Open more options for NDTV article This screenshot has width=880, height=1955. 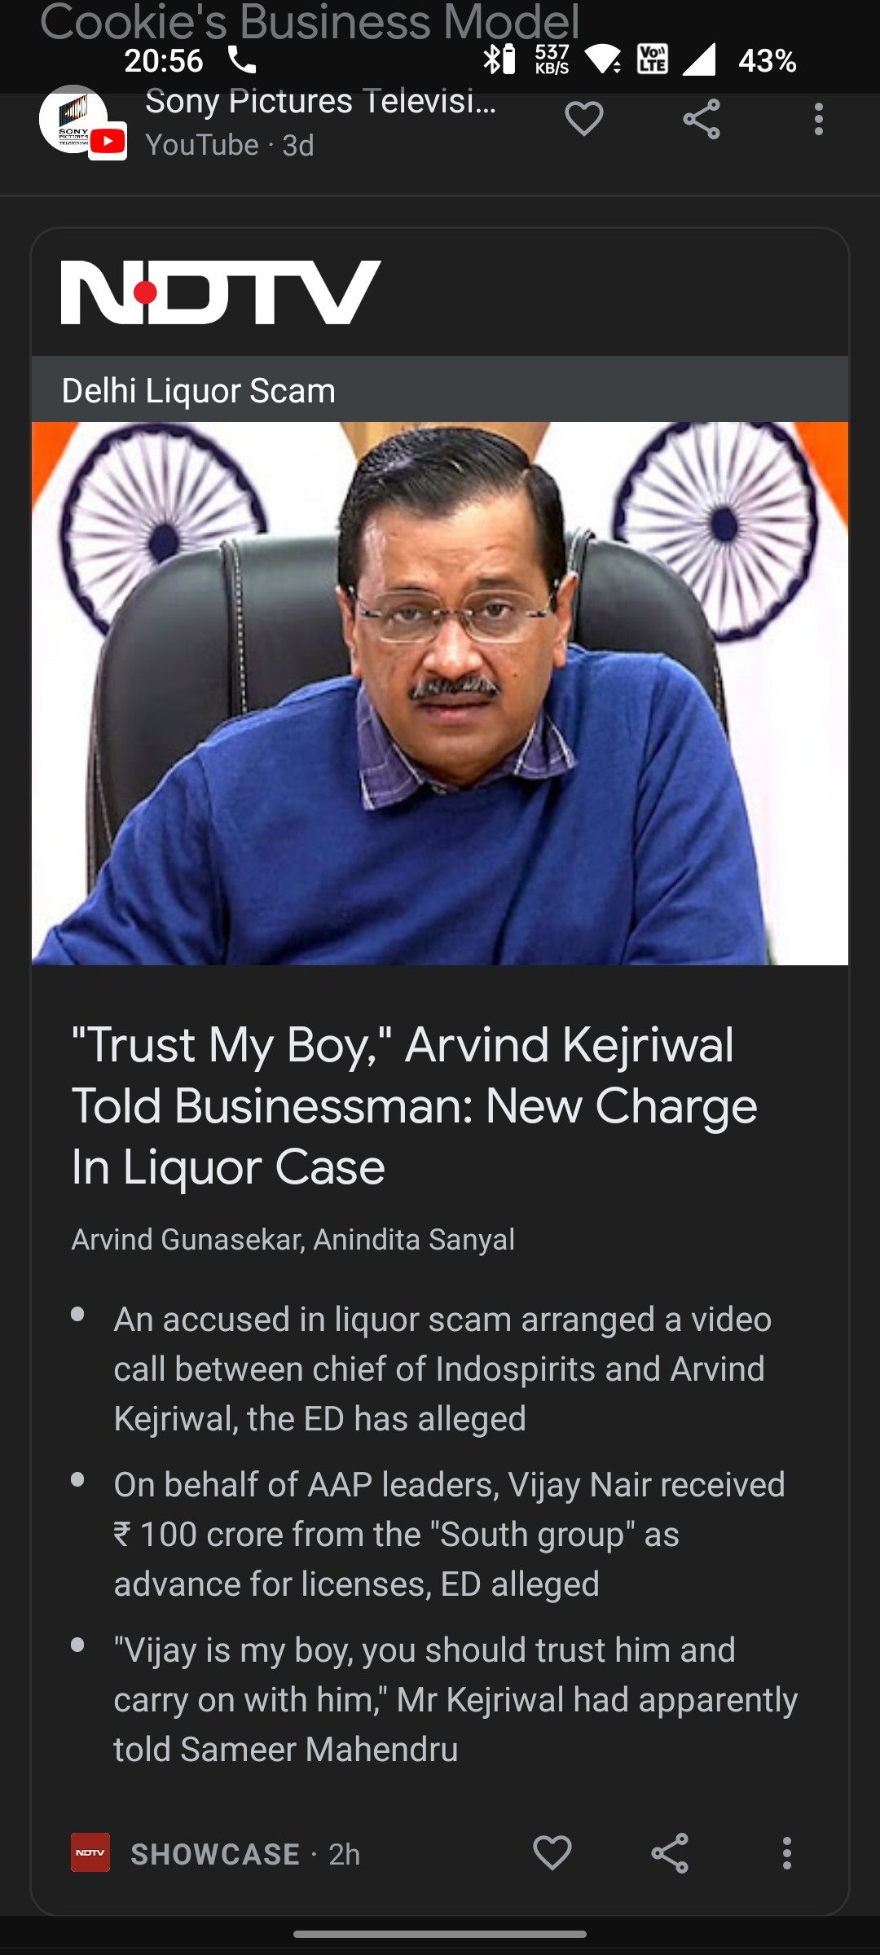click(x=786, y=1853)
